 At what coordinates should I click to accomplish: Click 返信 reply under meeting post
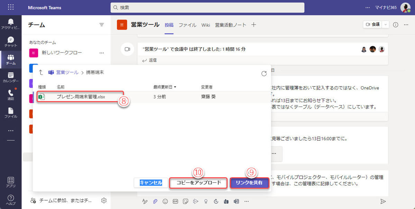149,60
